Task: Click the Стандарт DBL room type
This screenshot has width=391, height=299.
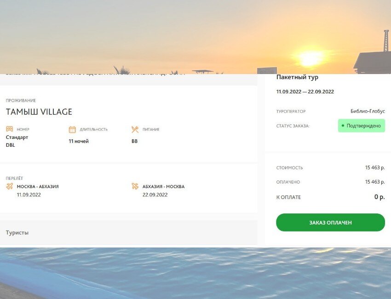Action: 17,141
